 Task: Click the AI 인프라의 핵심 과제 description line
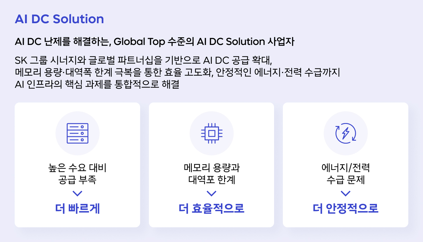(x=97, y=84)
